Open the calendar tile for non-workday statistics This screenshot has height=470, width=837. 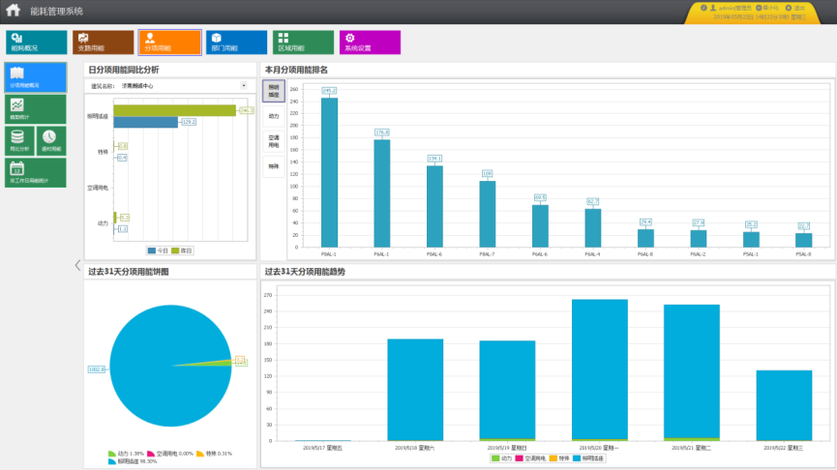click(35, 172)
